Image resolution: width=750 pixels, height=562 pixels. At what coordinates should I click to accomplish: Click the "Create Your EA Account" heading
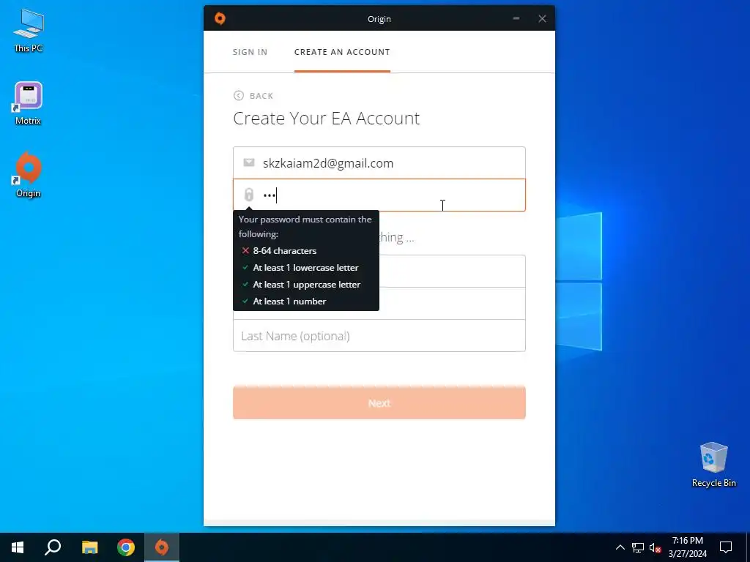[x=326, y=118]
